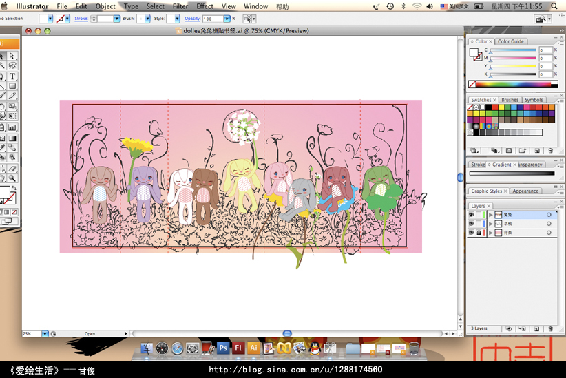
Task: Click the Opacity value field
Action: click(x=213, y=19)
